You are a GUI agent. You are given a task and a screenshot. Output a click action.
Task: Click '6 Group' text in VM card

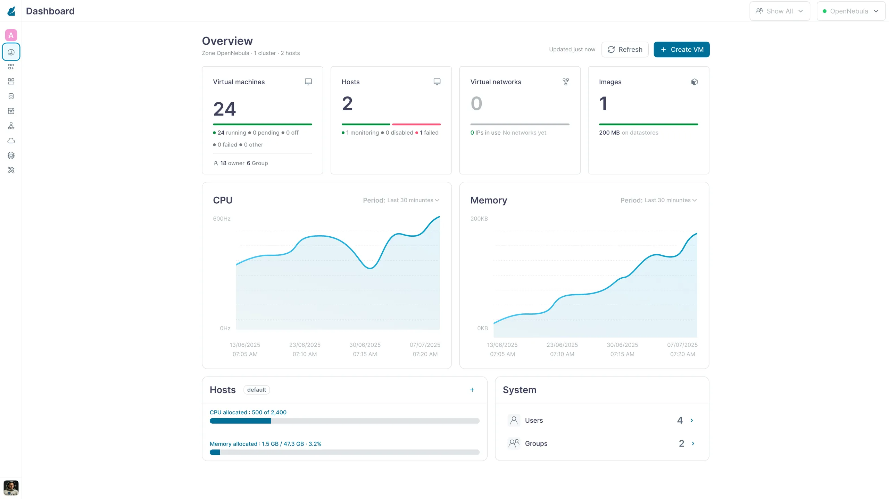(257, 163)
